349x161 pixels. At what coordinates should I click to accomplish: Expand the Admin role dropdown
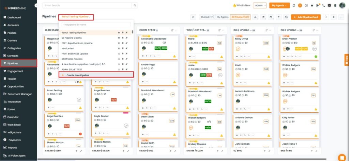pos(260,5)
